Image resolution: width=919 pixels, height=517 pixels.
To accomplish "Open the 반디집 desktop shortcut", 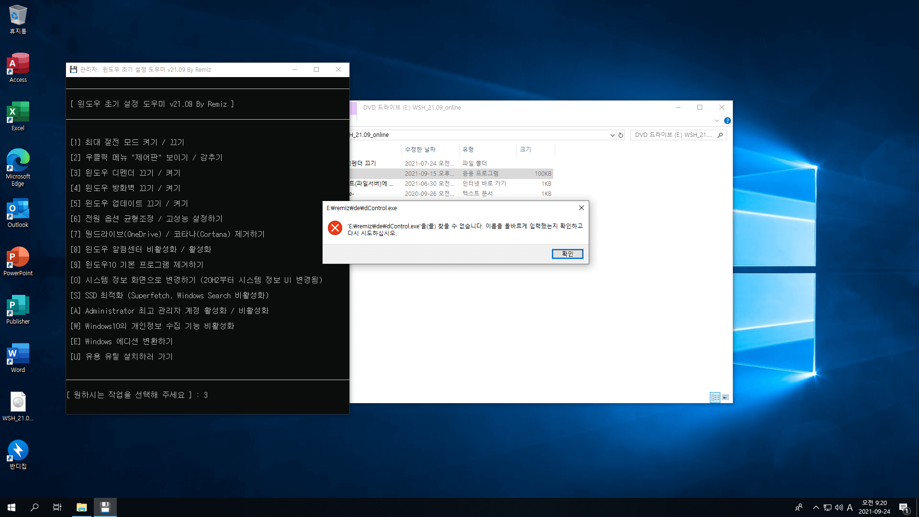I will pos(18,455).
